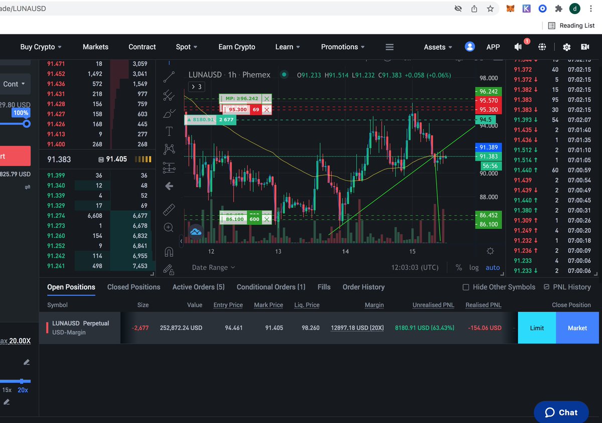Toggle auto scale on chart
This screenshot has height=423, width=602.
point(493,267)
